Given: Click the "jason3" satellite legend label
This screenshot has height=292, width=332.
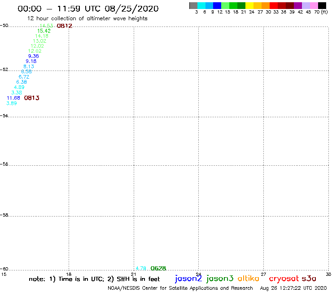Looking at the screenshot, I should point(220,279).
